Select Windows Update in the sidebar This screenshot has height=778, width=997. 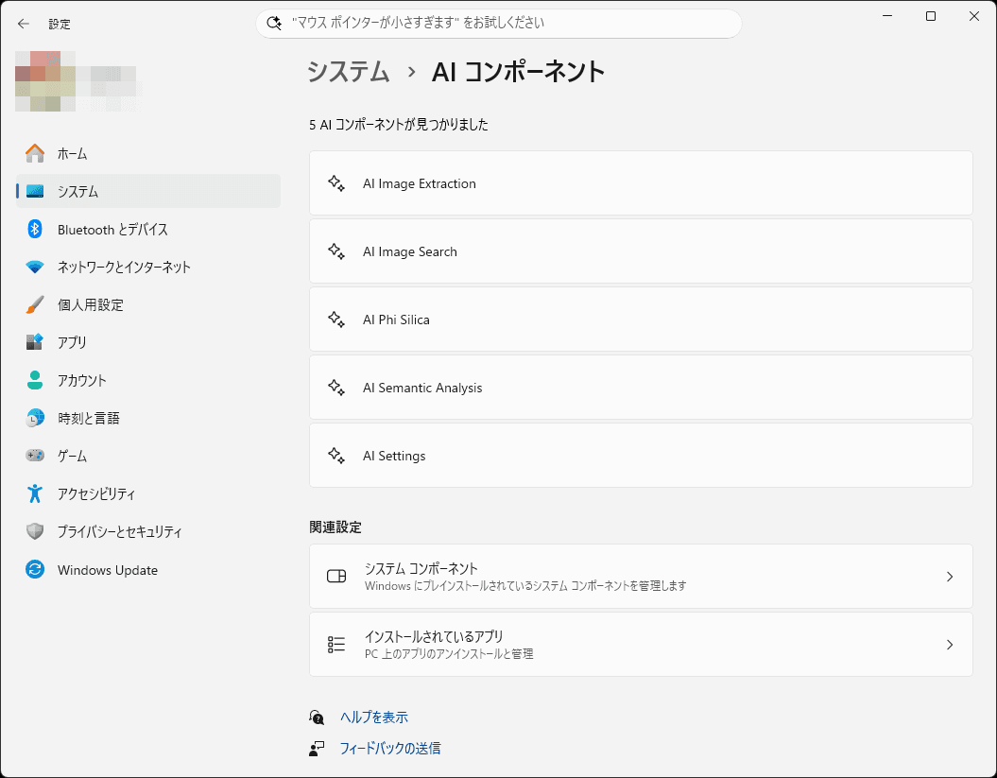[x=147, y=569]
